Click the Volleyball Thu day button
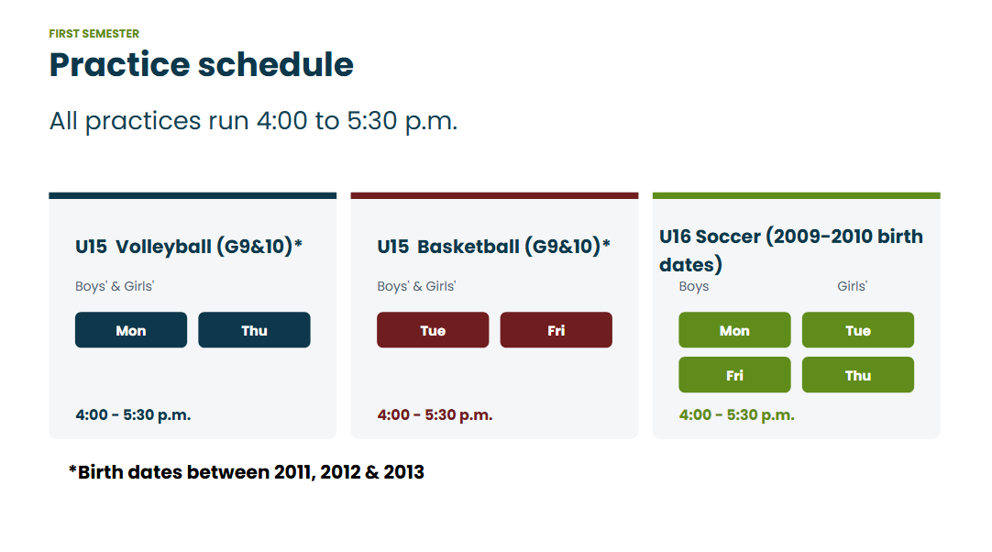 click(x=254, y=330)
